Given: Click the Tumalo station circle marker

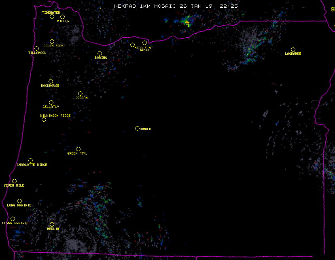Looking at the screenshot, I should (x=137, y=128).
